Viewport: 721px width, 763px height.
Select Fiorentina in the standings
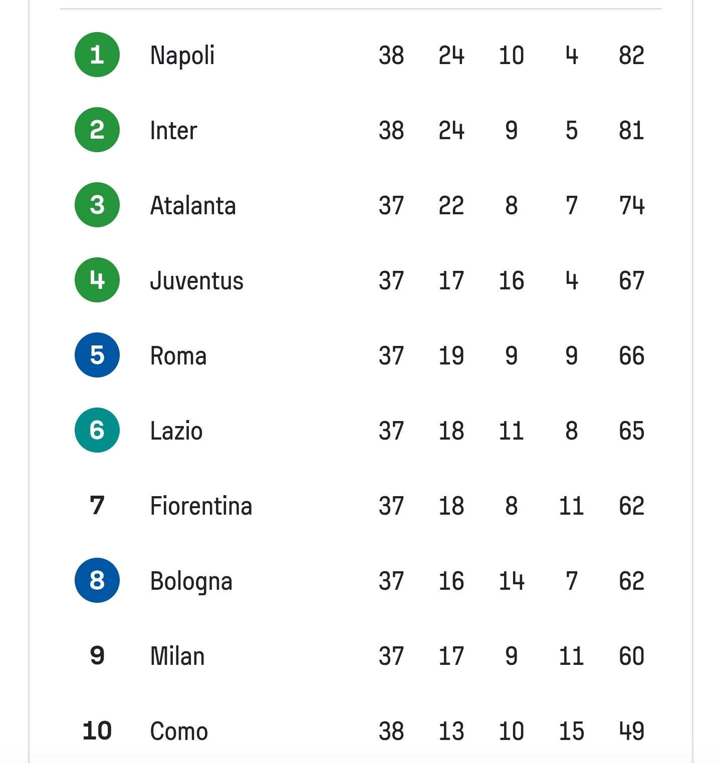201,506
